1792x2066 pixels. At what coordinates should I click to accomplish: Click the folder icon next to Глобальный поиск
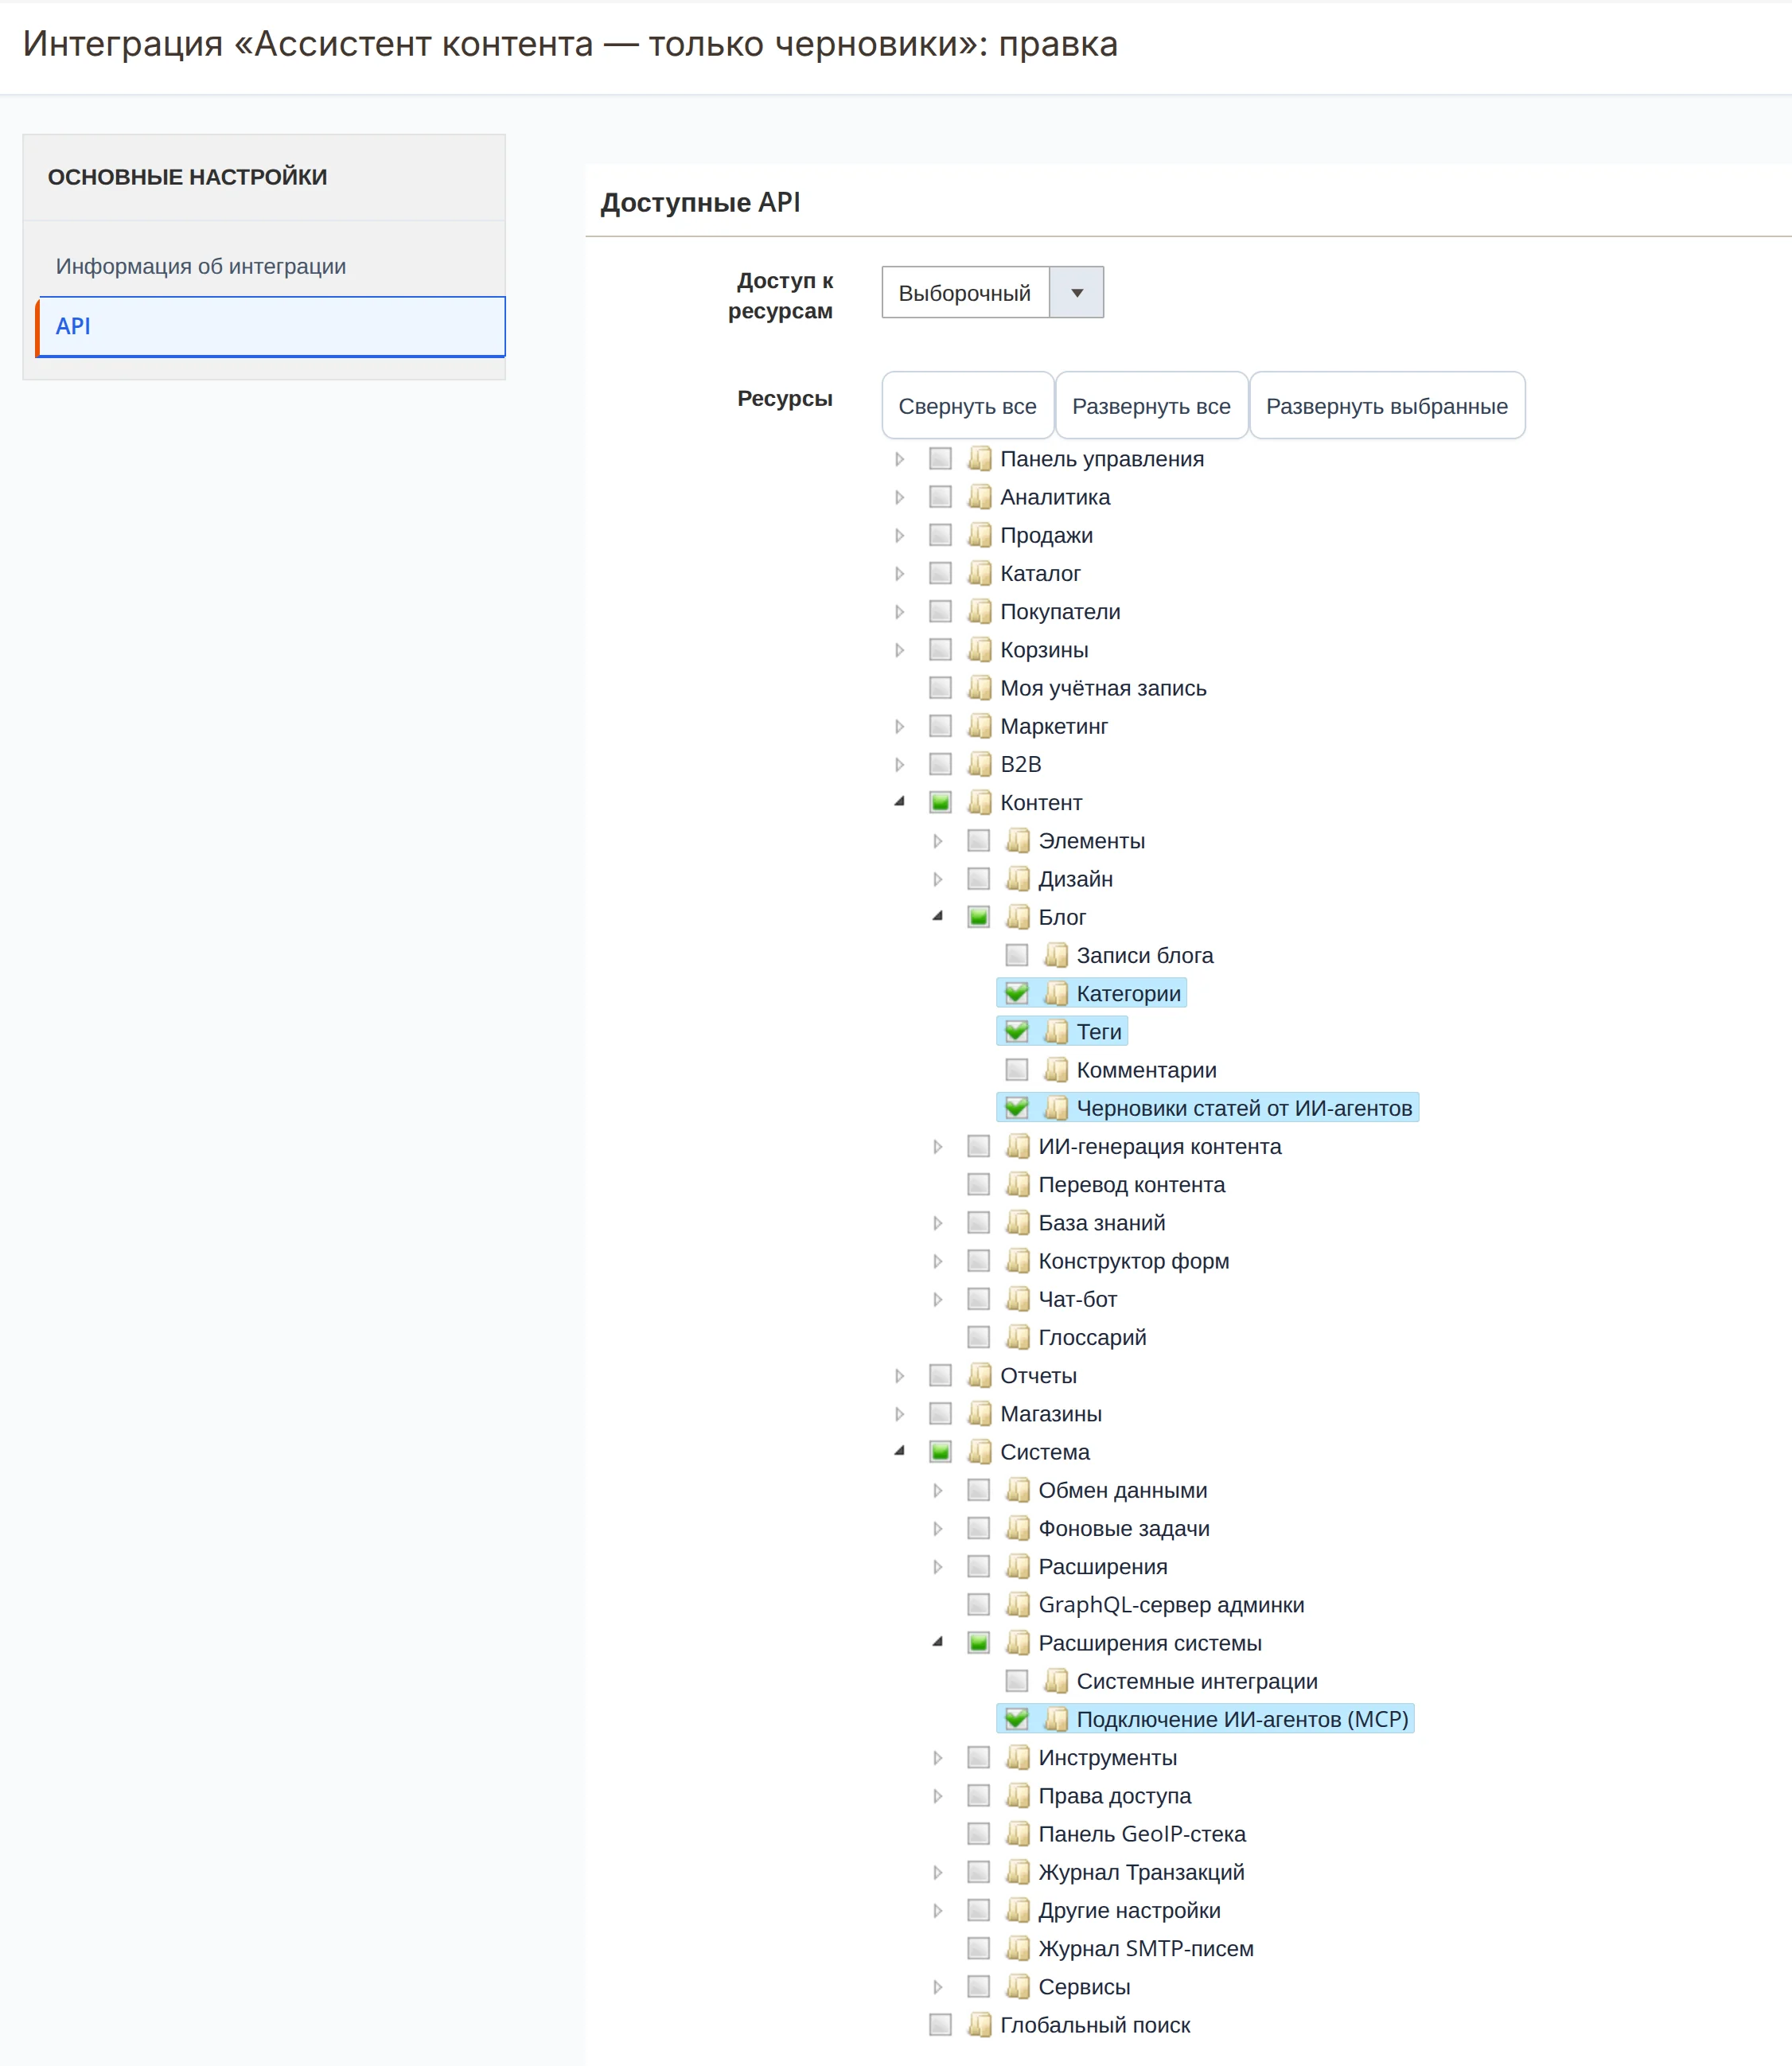tap(979, 2025)
